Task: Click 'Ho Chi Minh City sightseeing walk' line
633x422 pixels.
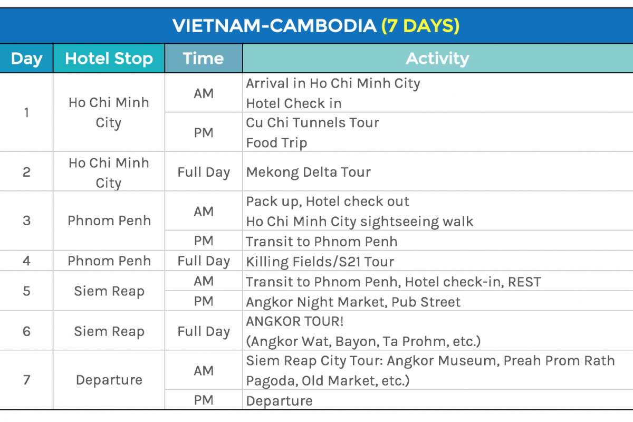Action: coord(360,222)
